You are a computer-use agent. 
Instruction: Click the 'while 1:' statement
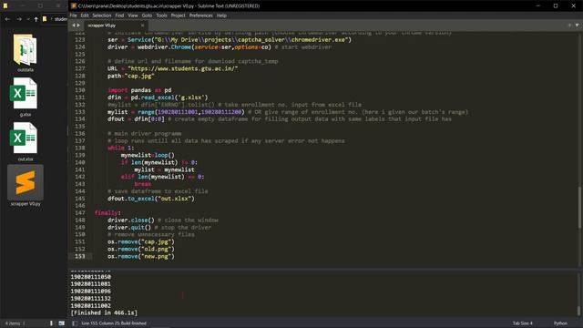point(120,148)
